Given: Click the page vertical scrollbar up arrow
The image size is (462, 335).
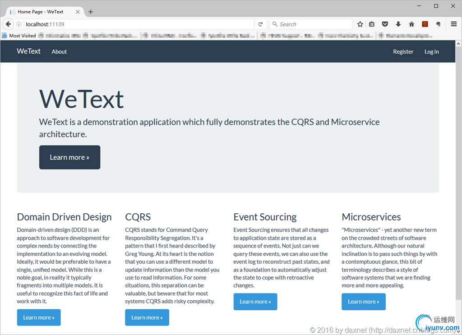Looking at the screenshot, I should 458,44.
